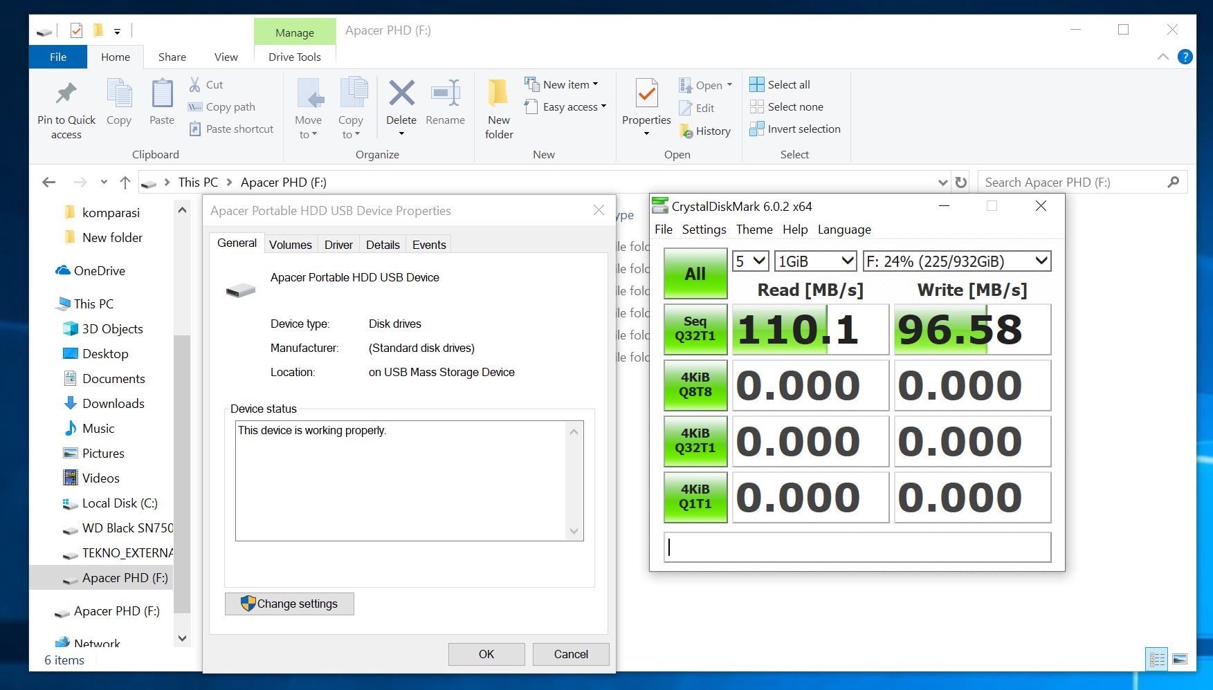Switch to the View ribbon tab

pos(226,57)
